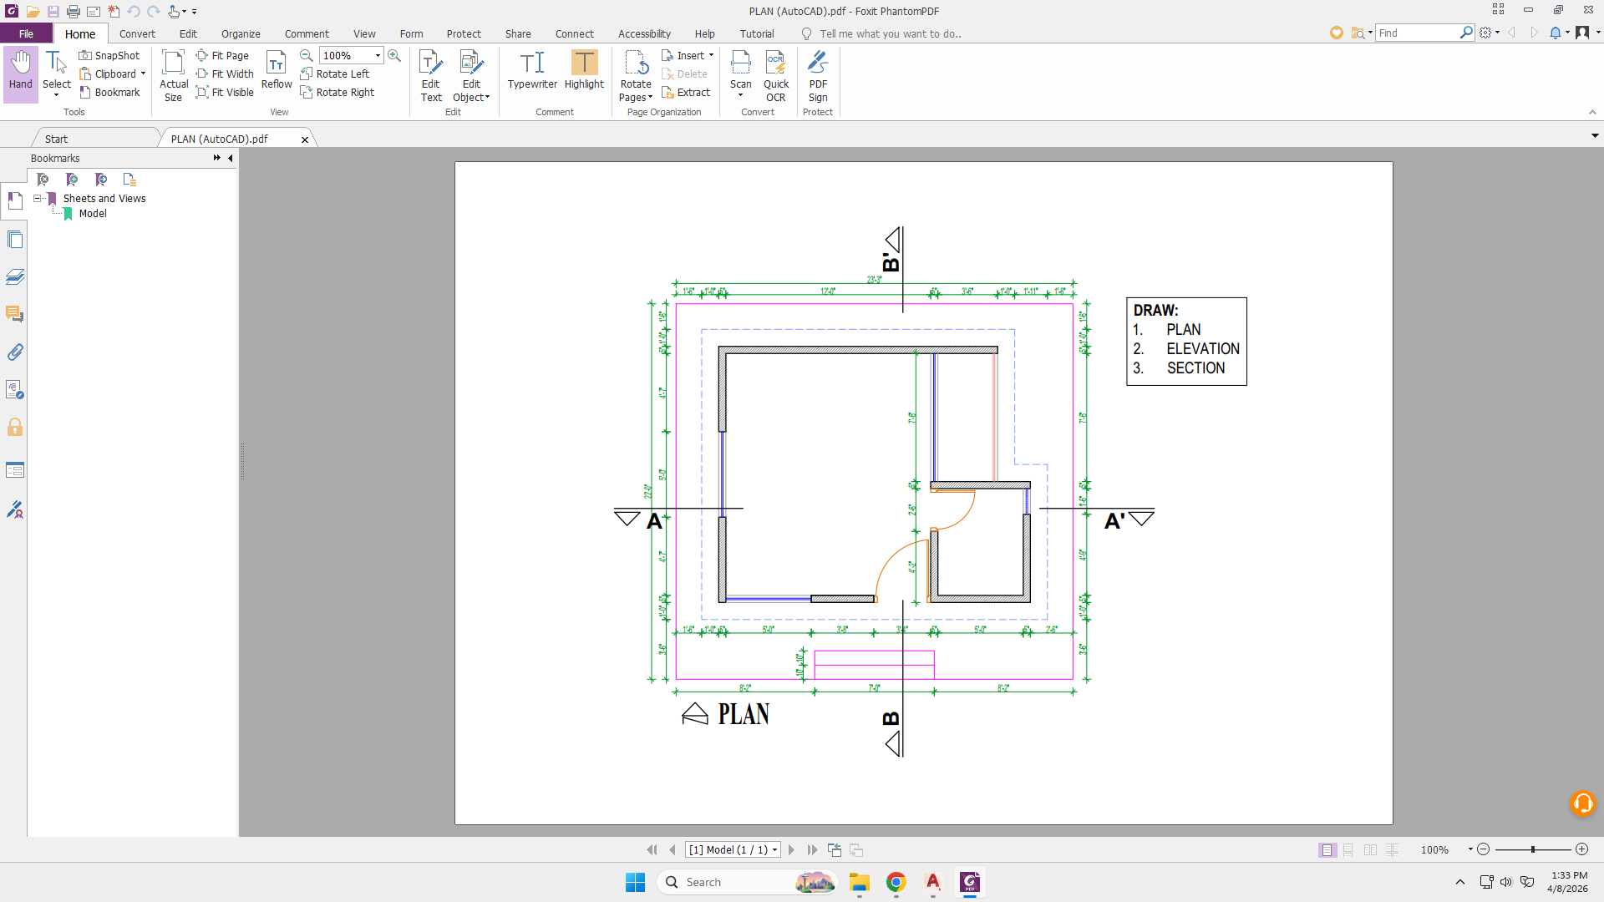1604x902 pixels.
Task: Enable continuous page view mode
Action: click(1348, 850)
